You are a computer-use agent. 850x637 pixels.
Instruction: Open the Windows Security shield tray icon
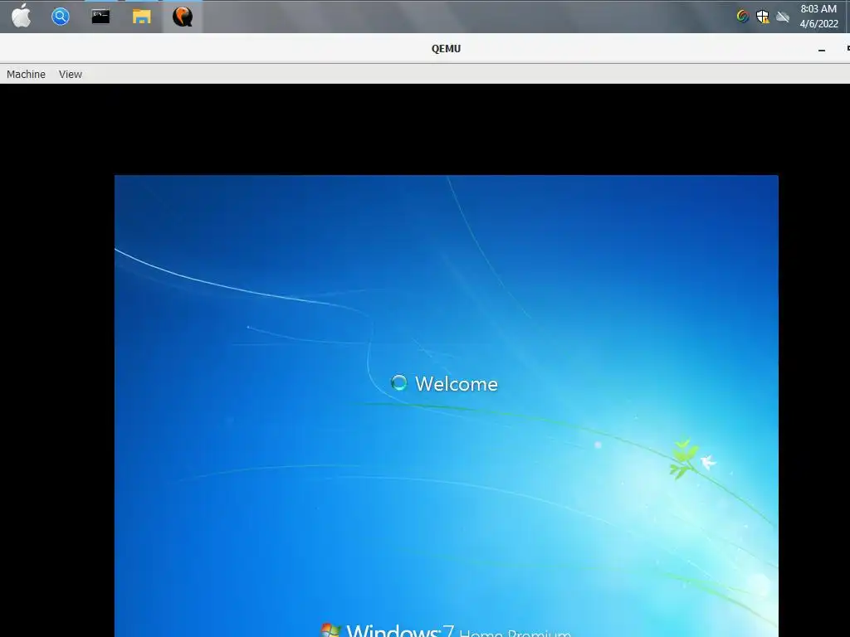coord(763,17)
